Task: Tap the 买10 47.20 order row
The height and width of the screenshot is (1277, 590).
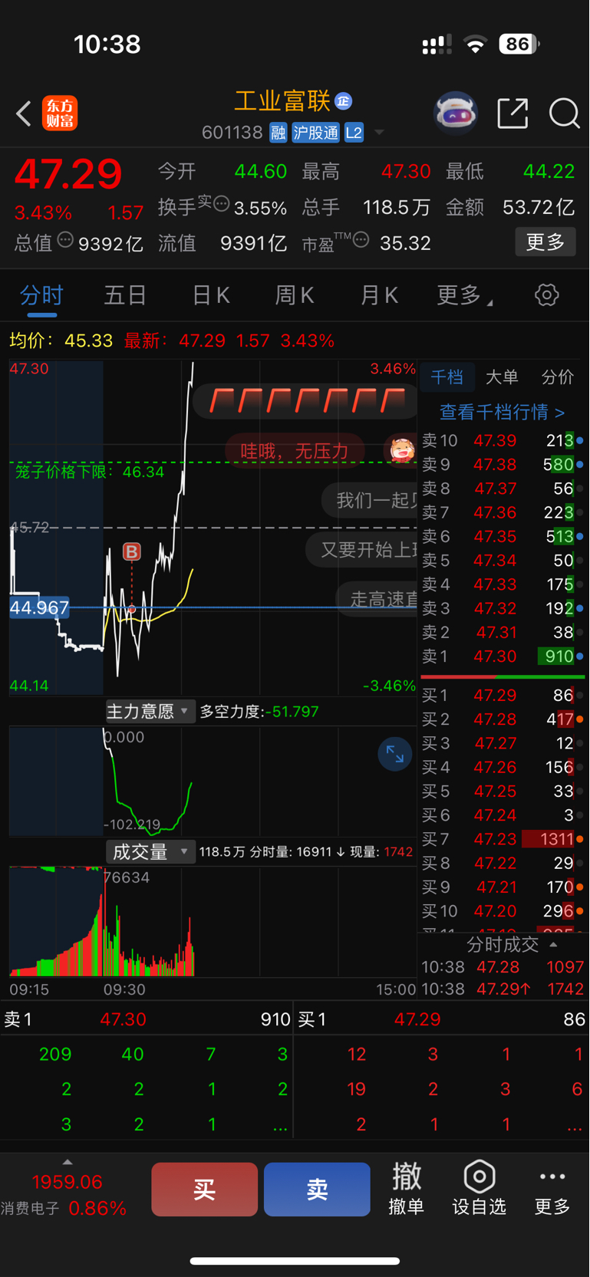Action: [x=503, y=911]
